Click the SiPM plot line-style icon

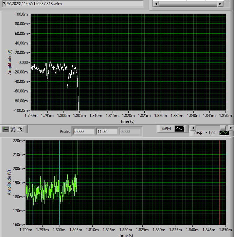point(179,129)
